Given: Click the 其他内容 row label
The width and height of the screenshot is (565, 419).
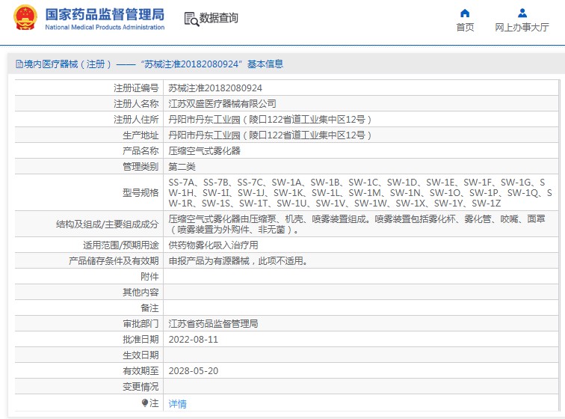Looking at the screenshot, I should coord(141,293).
